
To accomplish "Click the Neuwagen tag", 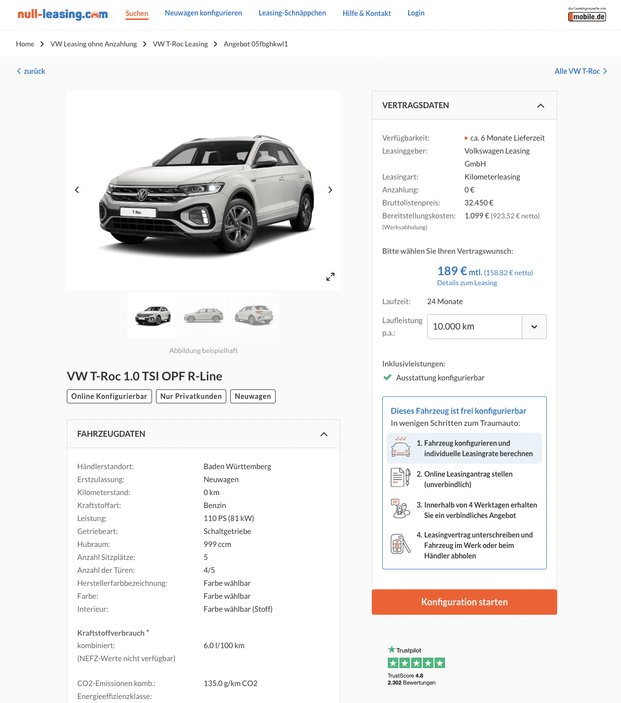I will pos(253,396).
